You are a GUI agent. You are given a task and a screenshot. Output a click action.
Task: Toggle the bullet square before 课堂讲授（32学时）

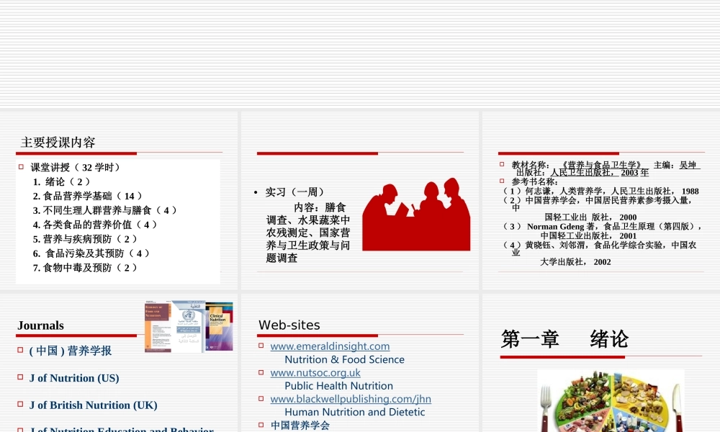point(19,166)
